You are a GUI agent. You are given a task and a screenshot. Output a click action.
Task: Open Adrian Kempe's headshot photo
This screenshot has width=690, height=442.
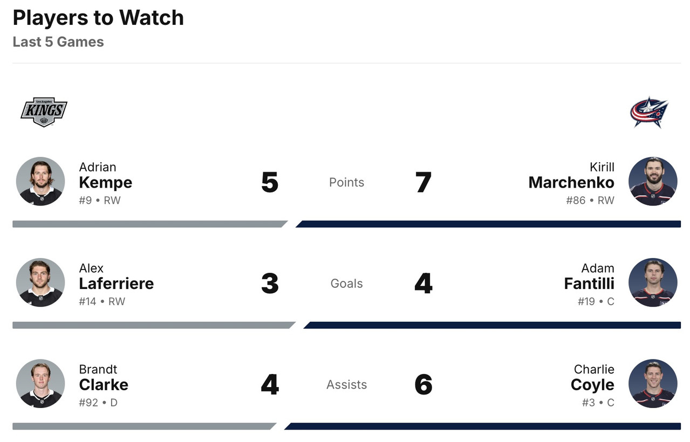point(40,182)
